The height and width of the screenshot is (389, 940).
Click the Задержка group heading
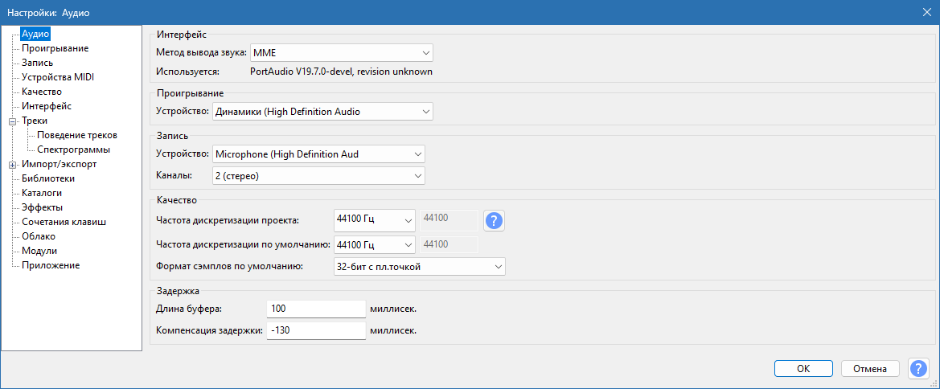[178, 291]
